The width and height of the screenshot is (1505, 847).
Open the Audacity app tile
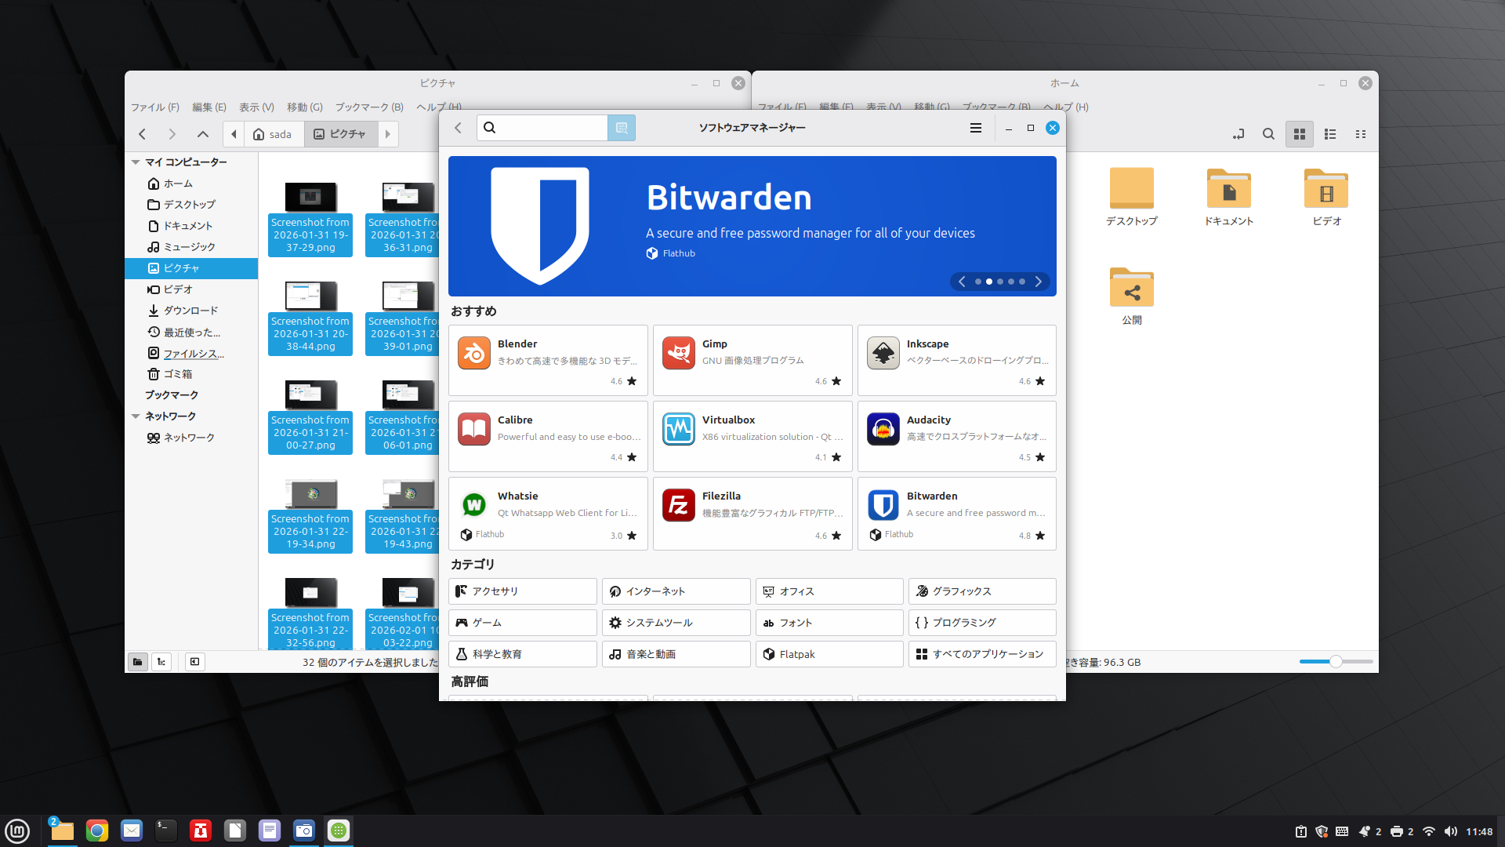pos(956,437)
